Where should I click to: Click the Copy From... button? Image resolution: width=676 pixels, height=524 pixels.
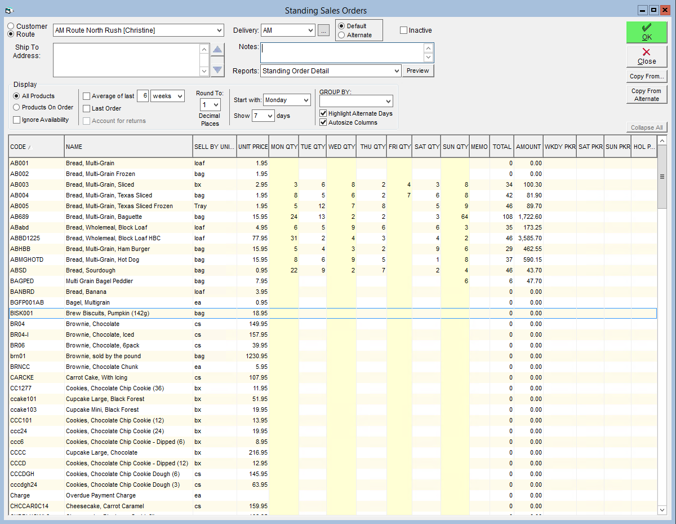[647, 76]
